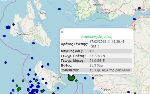Click the Αργοστόλι town label
150x94 pixels.
23,34
